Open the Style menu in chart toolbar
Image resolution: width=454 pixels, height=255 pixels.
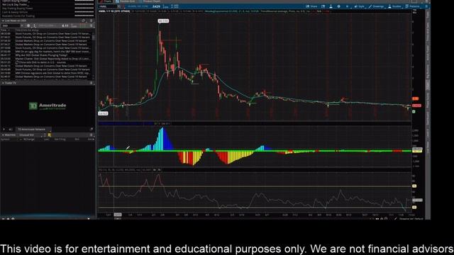(360, 6)
